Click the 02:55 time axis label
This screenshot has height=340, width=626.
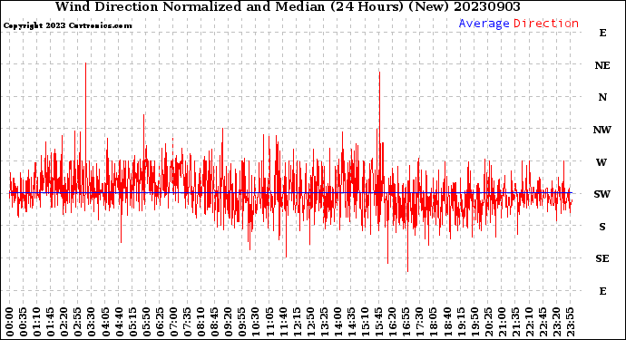point(78,322)
